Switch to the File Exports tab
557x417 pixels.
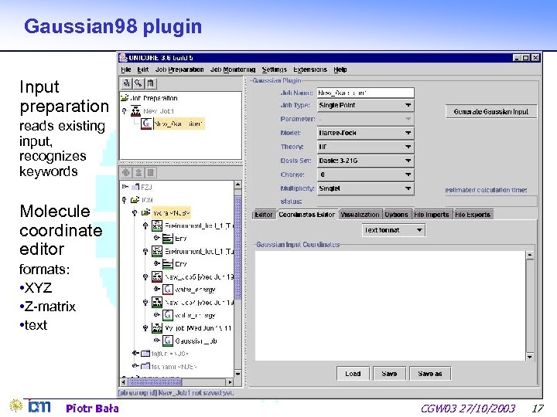point(473,215)
